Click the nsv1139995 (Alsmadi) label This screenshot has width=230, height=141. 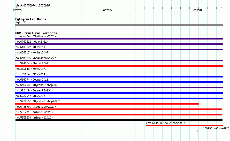coord(213,128)
